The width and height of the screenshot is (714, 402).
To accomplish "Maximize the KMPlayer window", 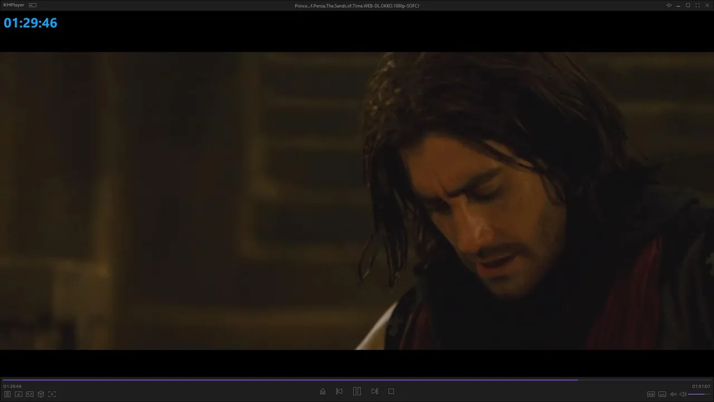I will pos(688,6).
